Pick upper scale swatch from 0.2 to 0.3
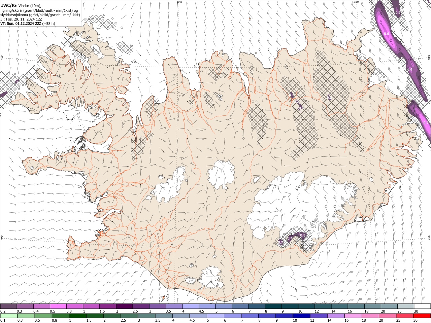 pyautogui.click(x=8, y=306)
